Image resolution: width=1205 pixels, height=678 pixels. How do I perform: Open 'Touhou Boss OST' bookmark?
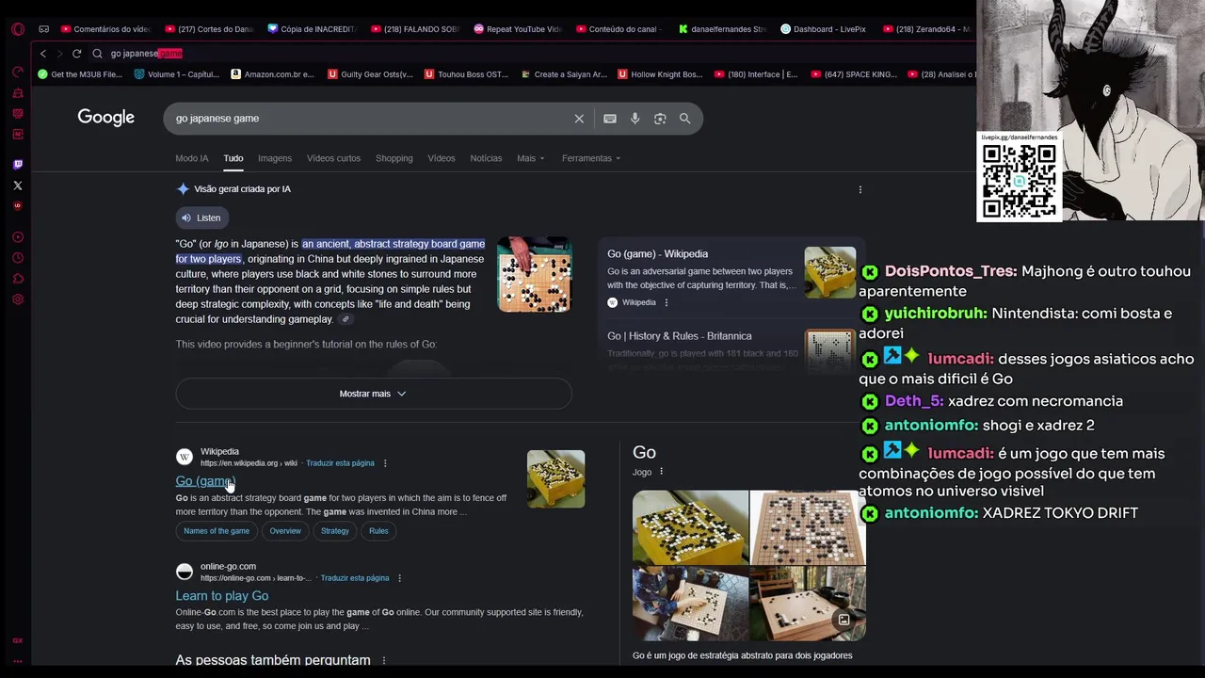coord(467,74)
